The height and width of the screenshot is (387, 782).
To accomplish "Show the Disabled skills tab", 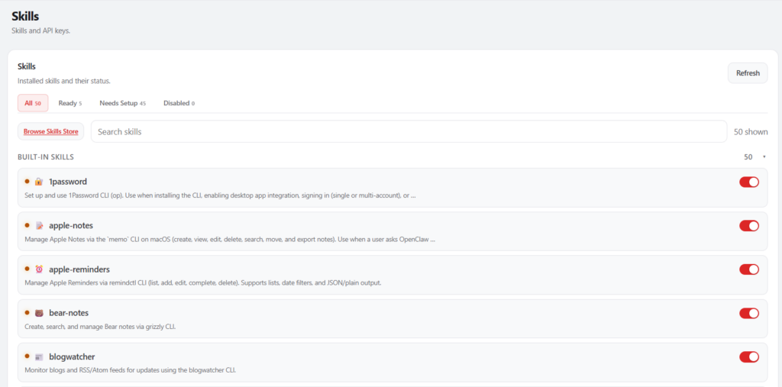I will (x=179, y=103).
